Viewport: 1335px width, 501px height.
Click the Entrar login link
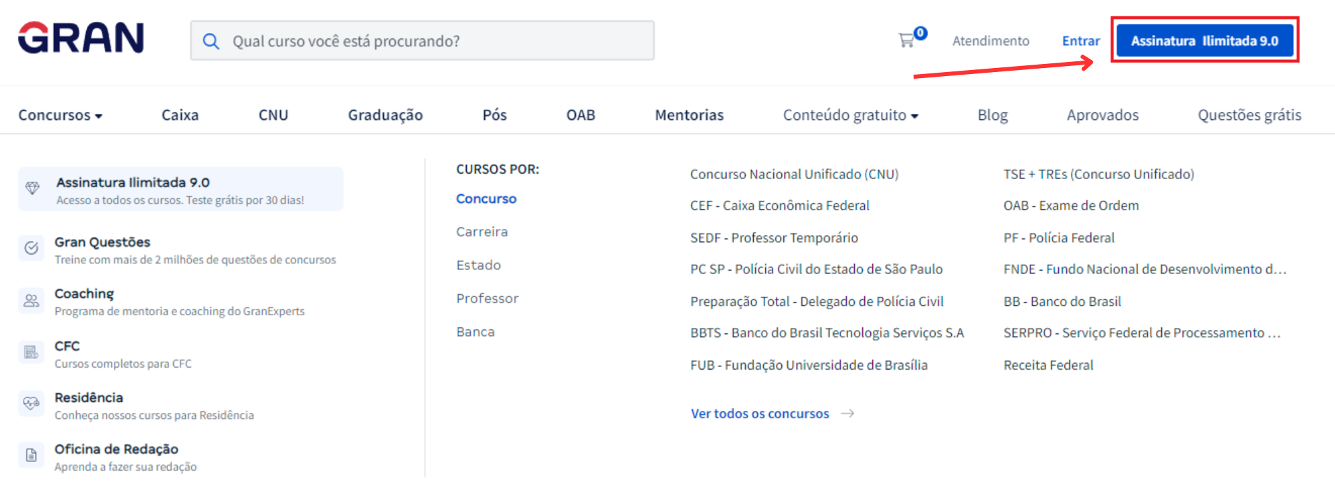(x=1080, y=41)
